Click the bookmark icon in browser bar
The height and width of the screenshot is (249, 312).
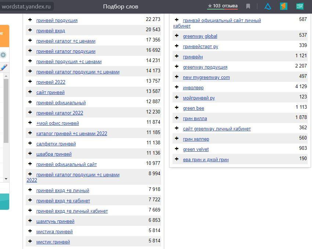[x=248, y=6]
